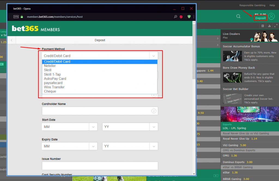Open the Help link
The width and height of the screenshot is (279, 181).
click(272, 5)
